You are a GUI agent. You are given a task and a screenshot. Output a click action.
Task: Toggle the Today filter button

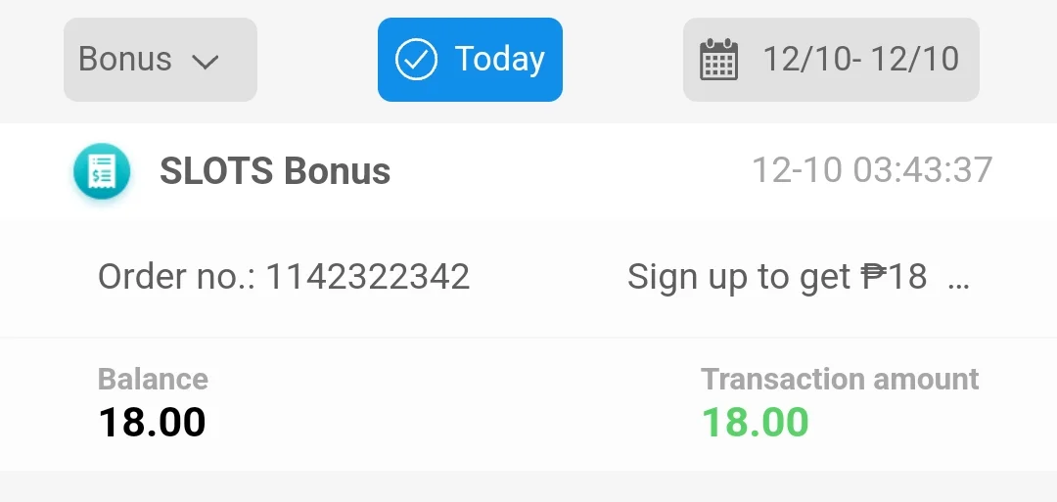(x=470, y=60)
